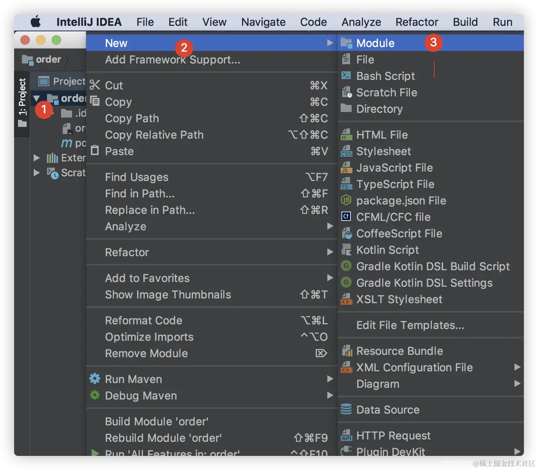Screen dimensions: 538x470
Task: Select Copy Path entry
Action: click(211, 118)
